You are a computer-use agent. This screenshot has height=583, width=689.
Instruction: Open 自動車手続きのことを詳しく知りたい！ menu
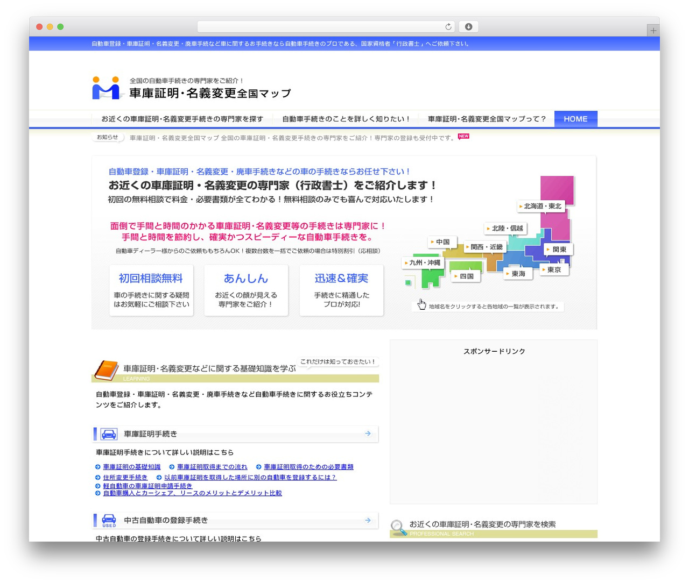click(x=346, y=119)
